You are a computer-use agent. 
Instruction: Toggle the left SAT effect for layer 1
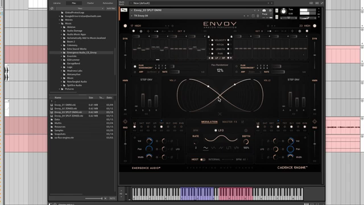click(x=142, y=126)
